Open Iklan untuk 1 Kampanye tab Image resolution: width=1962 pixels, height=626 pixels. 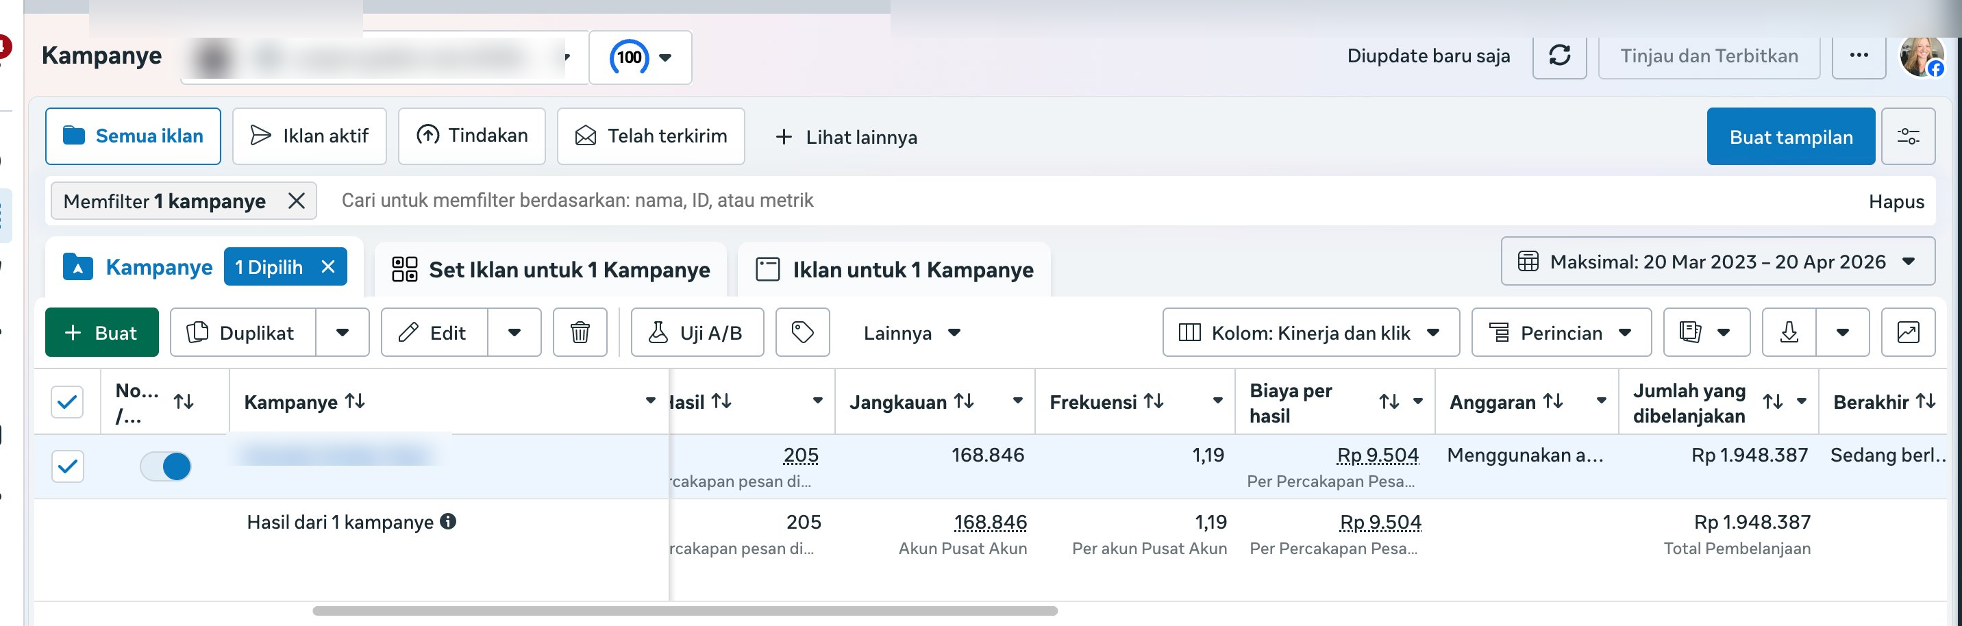[894, 270]
